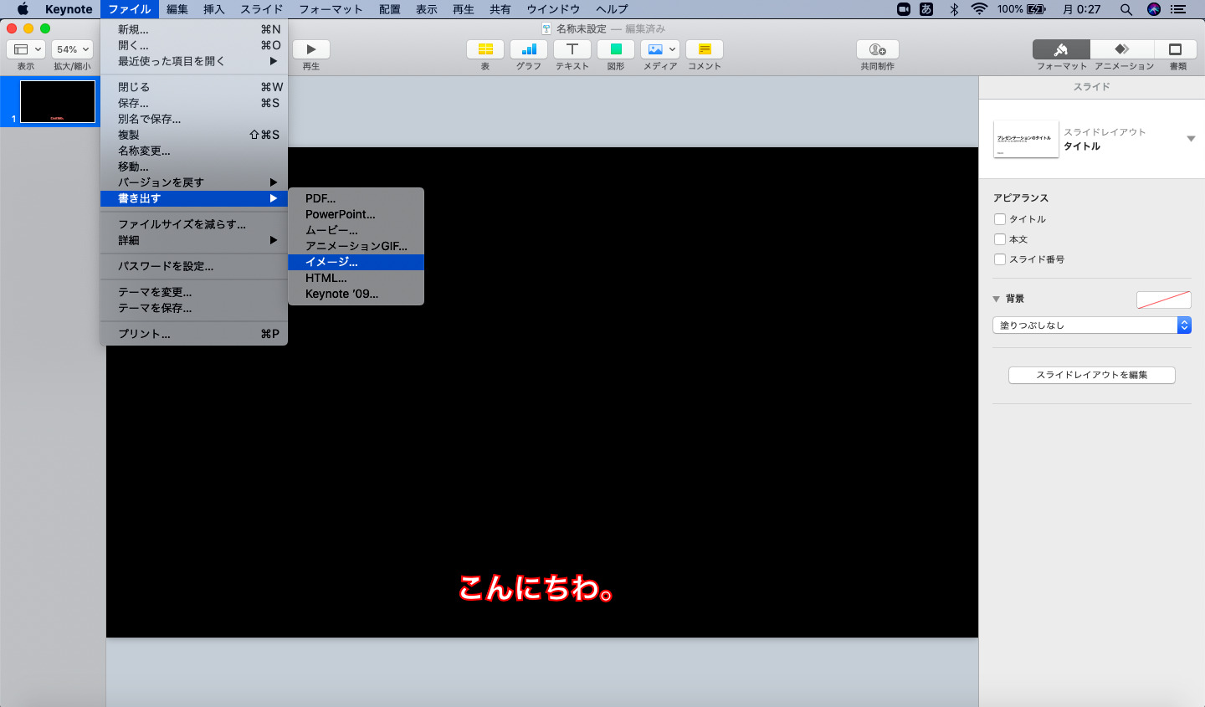Click the Japanese input あ icon
The width and height of the screenshot is (1205, 707).
[926, 9]
